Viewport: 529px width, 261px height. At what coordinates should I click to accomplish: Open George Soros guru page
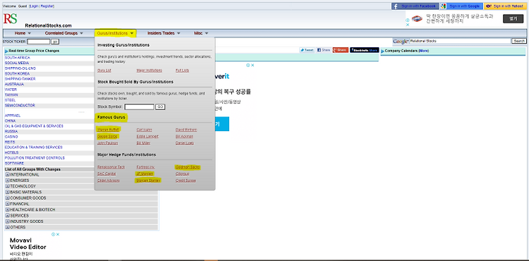[107, 136]
